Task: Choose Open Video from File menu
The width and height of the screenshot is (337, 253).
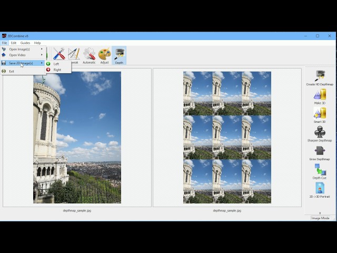Action: tap(23, 55)
